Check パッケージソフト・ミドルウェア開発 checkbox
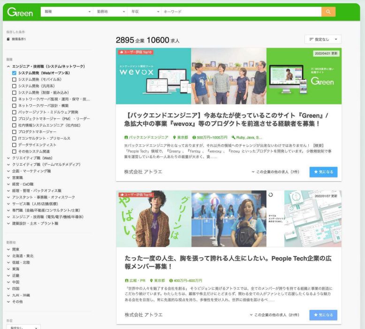The width and height of the screenshot is (365, 329). 14,112
